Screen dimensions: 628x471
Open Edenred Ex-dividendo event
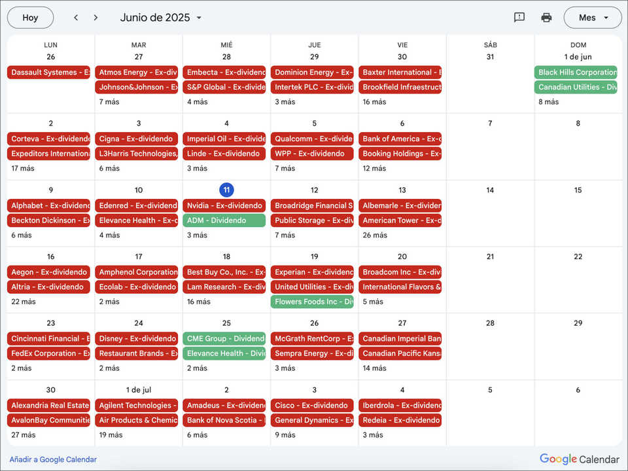coord(137,205)
